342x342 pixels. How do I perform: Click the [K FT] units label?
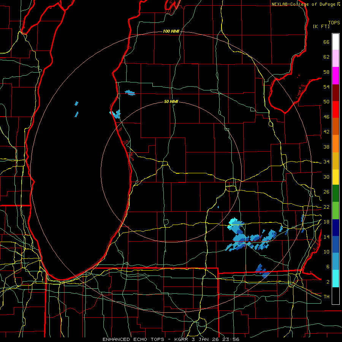[x=321, y=26]
